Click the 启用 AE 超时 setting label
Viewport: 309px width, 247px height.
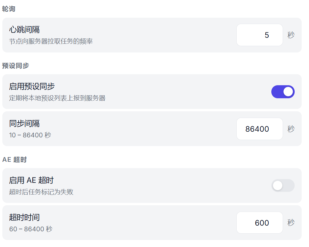click(x=31, y=180)
